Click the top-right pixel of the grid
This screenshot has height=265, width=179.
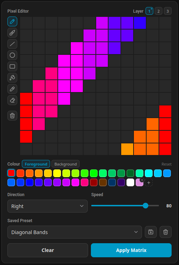tap(165, 23)
